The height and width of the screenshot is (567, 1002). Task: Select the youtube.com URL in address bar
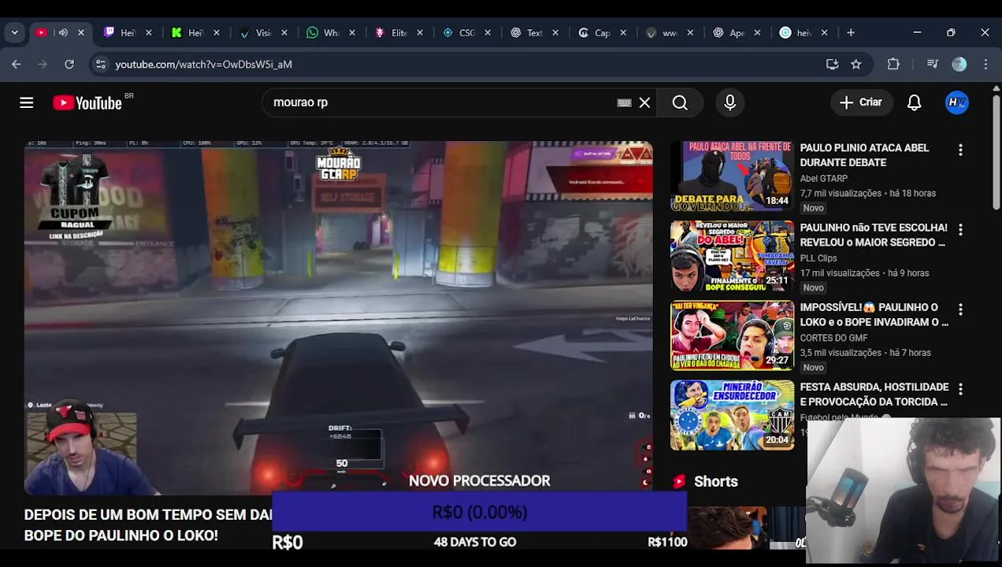coord(203,65)
